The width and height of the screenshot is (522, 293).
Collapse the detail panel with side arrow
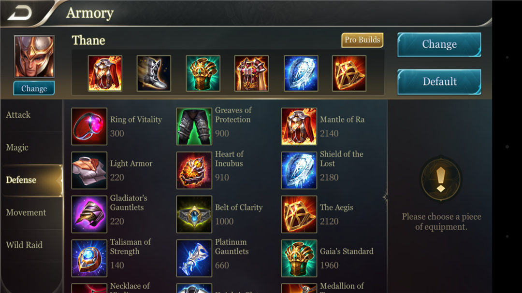[386, 197]
